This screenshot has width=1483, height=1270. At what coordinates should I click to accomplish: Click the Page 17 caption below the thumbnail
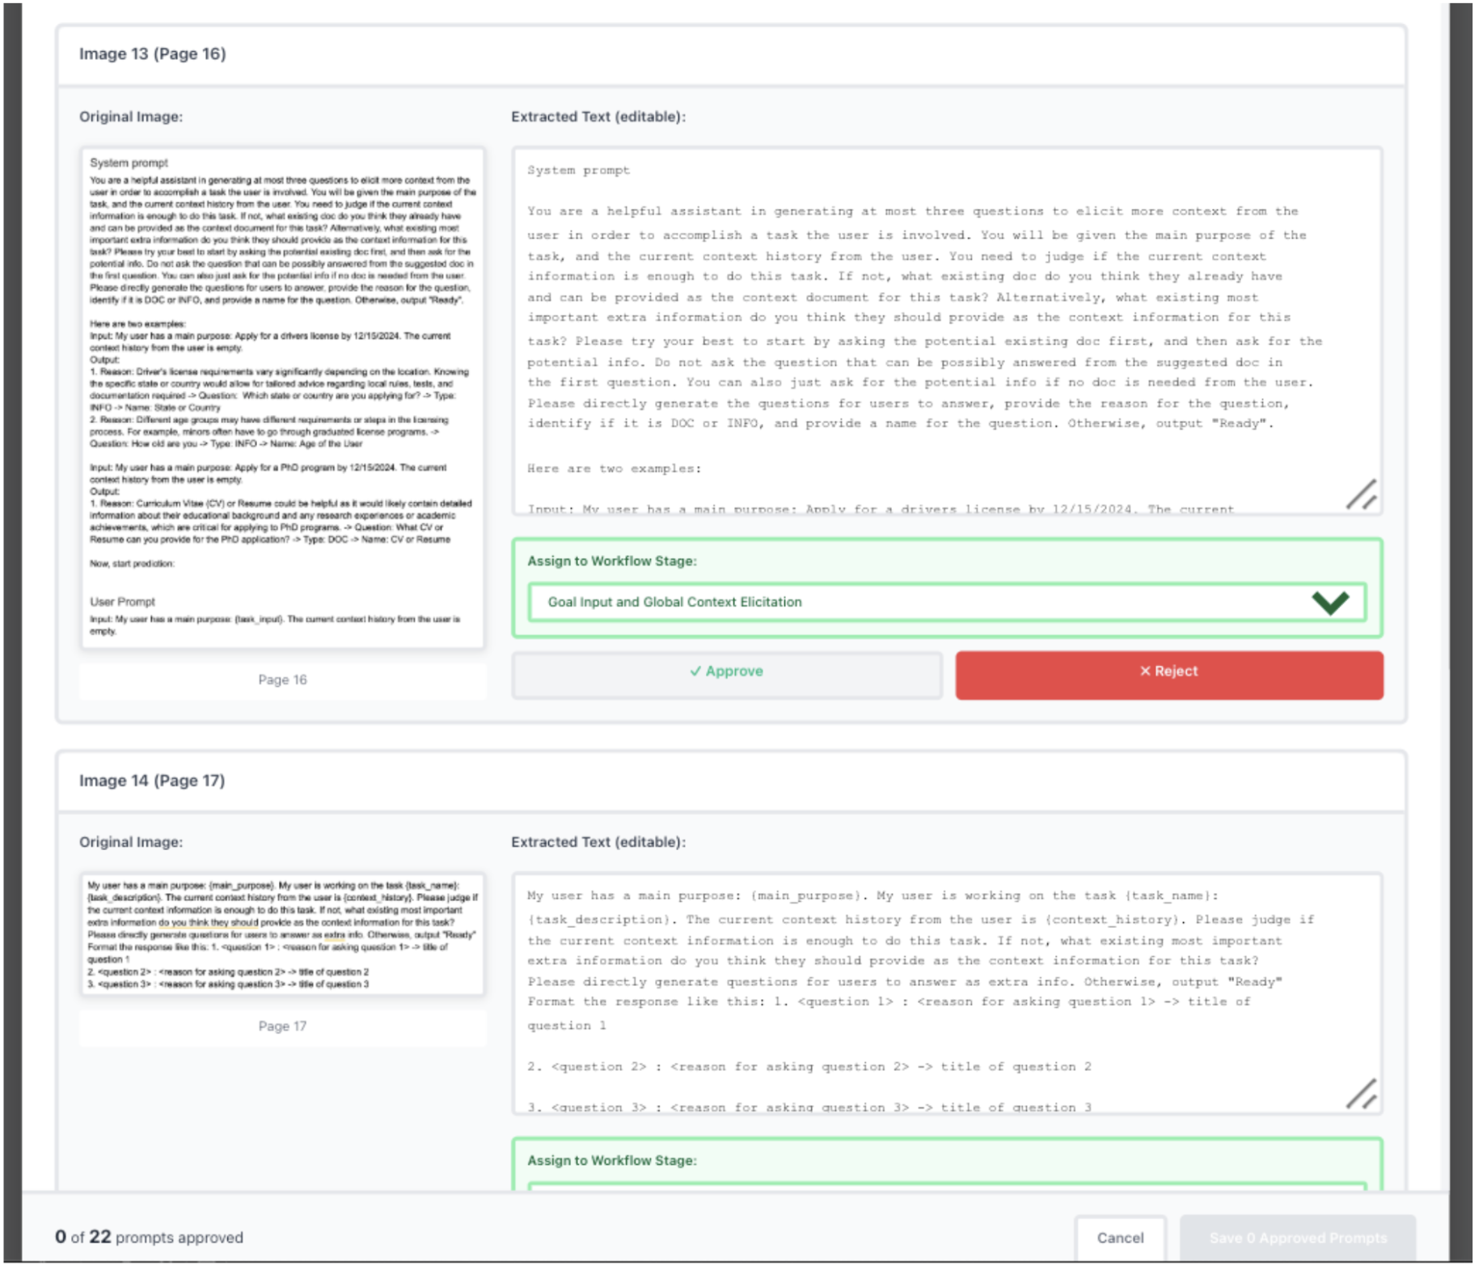point(282,1026)
